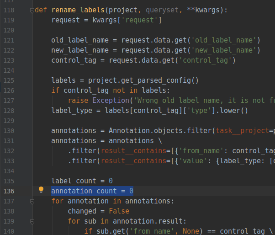Click the 'def' keyword on line 118
Image resolution: width=275 pixels, height=235 pixels.
pos(41,10)
